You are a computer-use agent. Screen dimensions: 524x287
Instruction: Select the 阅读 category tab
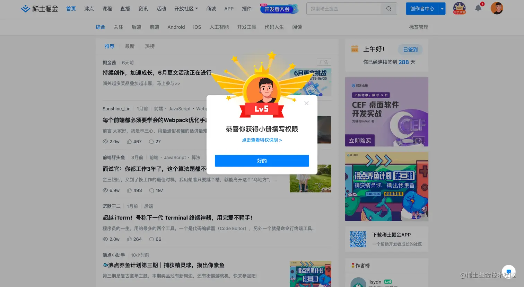[x=297, y=27]
